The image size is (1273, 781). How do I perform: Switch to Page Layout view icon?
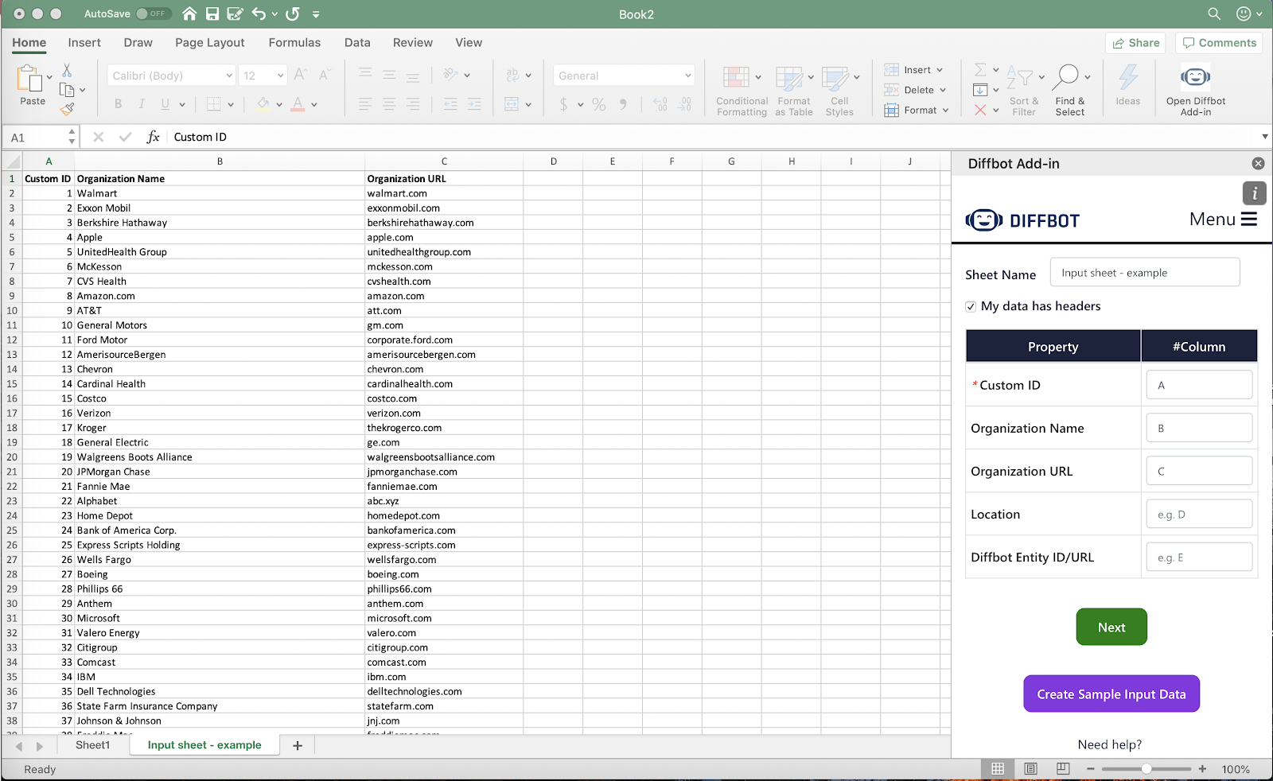click(1030, 768)
